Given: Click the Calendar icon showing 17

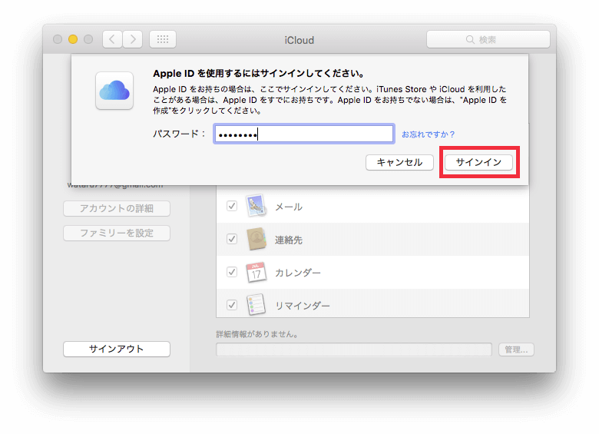Looking at the screenshot, I should [256, 272].
